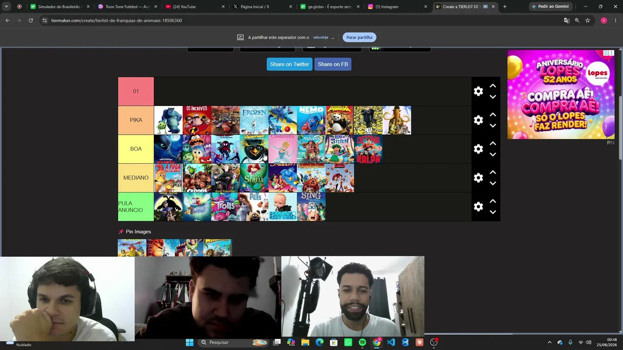The height and width of the screenshot is (350, 623).
Task: Open Spotify from the taskbar
Action: click(362, 342)
